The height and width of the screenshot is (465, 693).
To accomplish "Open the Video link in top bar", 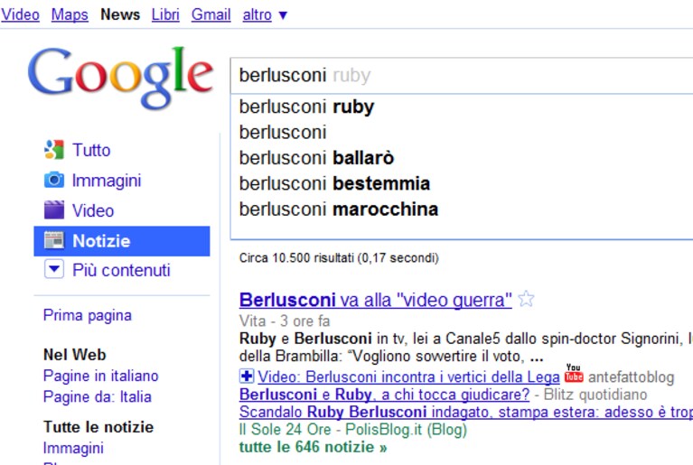I will point(21,14).
